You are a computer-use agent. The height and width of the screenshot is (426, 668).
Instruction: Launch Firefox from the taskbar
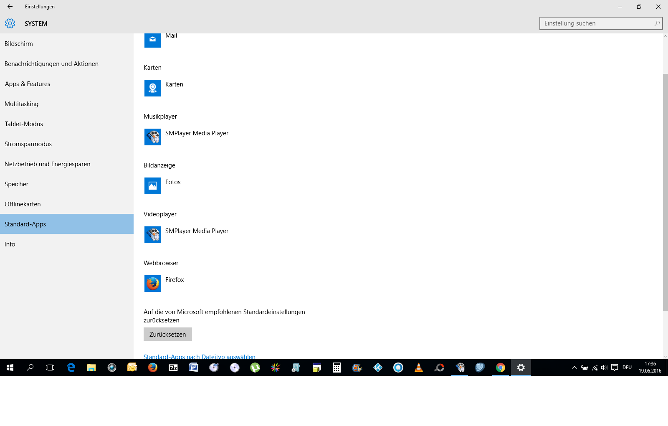tap(153, 368)
